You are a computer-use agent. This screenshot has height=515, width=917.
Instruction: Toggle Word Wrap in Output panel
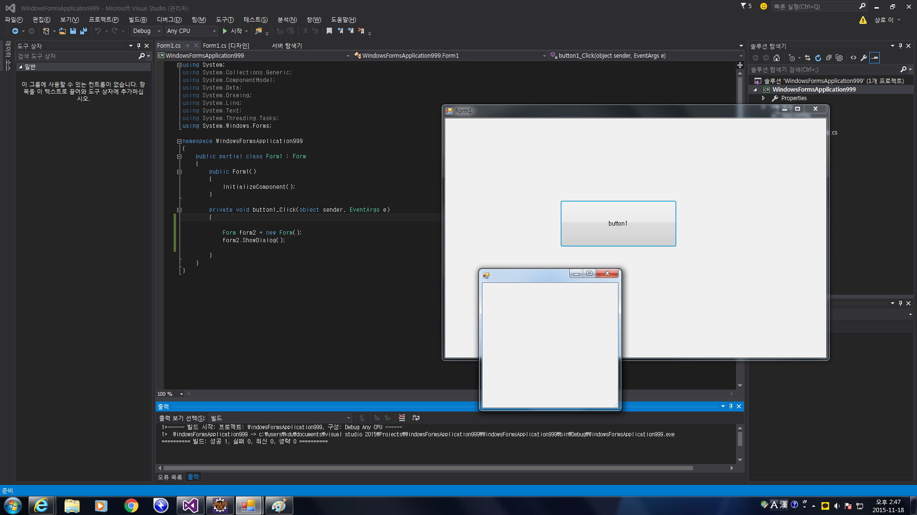[x=416, y=418]
